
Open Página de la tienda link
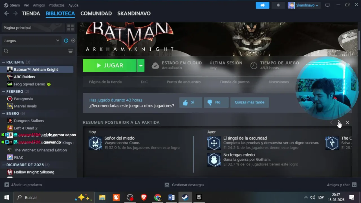tap(105, 82)
